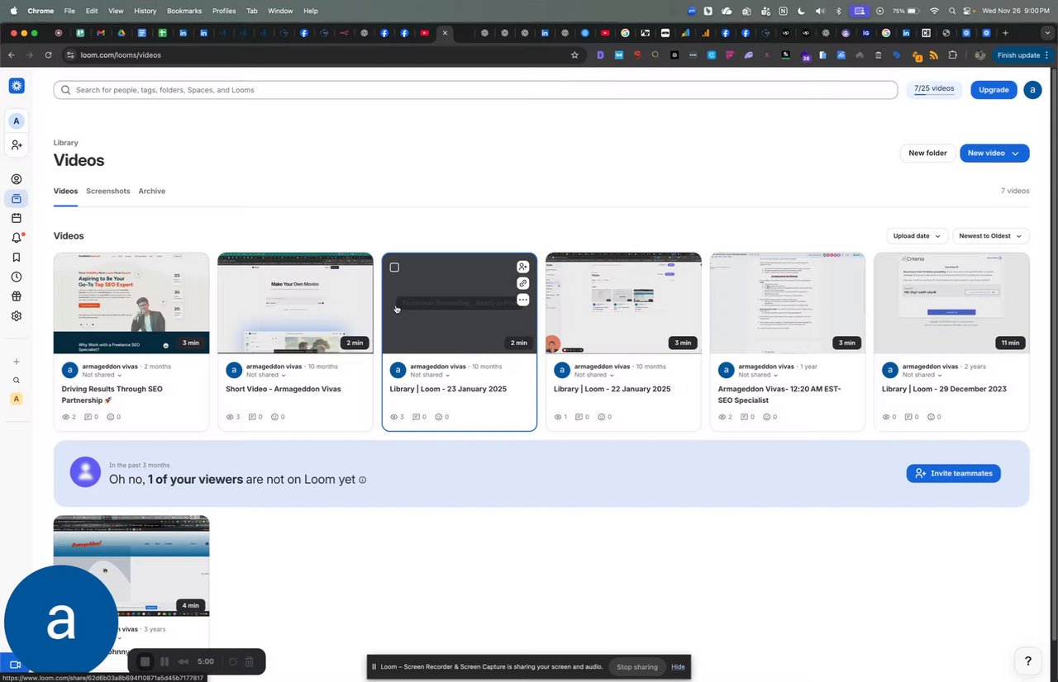Open the title 'Library | Loom - 22 January 2025'
Viewport: 1058px width, 682px height.
(x=612, y=389)
